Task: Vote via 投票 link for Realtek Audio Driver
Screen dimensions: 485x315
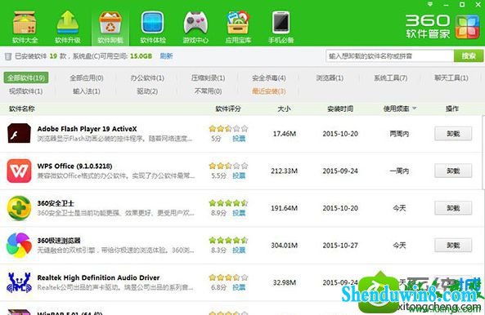Action: [x=239, y=287]
